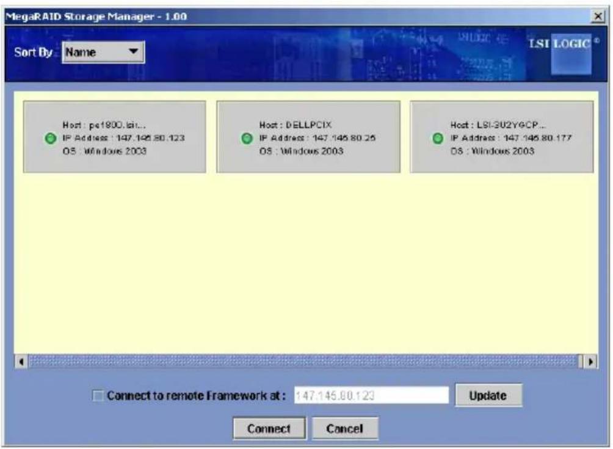The width and height of the screenshot is (613, 449).
Task: Open the Sort By Name dropdown
Action: (x=103, y=52)
